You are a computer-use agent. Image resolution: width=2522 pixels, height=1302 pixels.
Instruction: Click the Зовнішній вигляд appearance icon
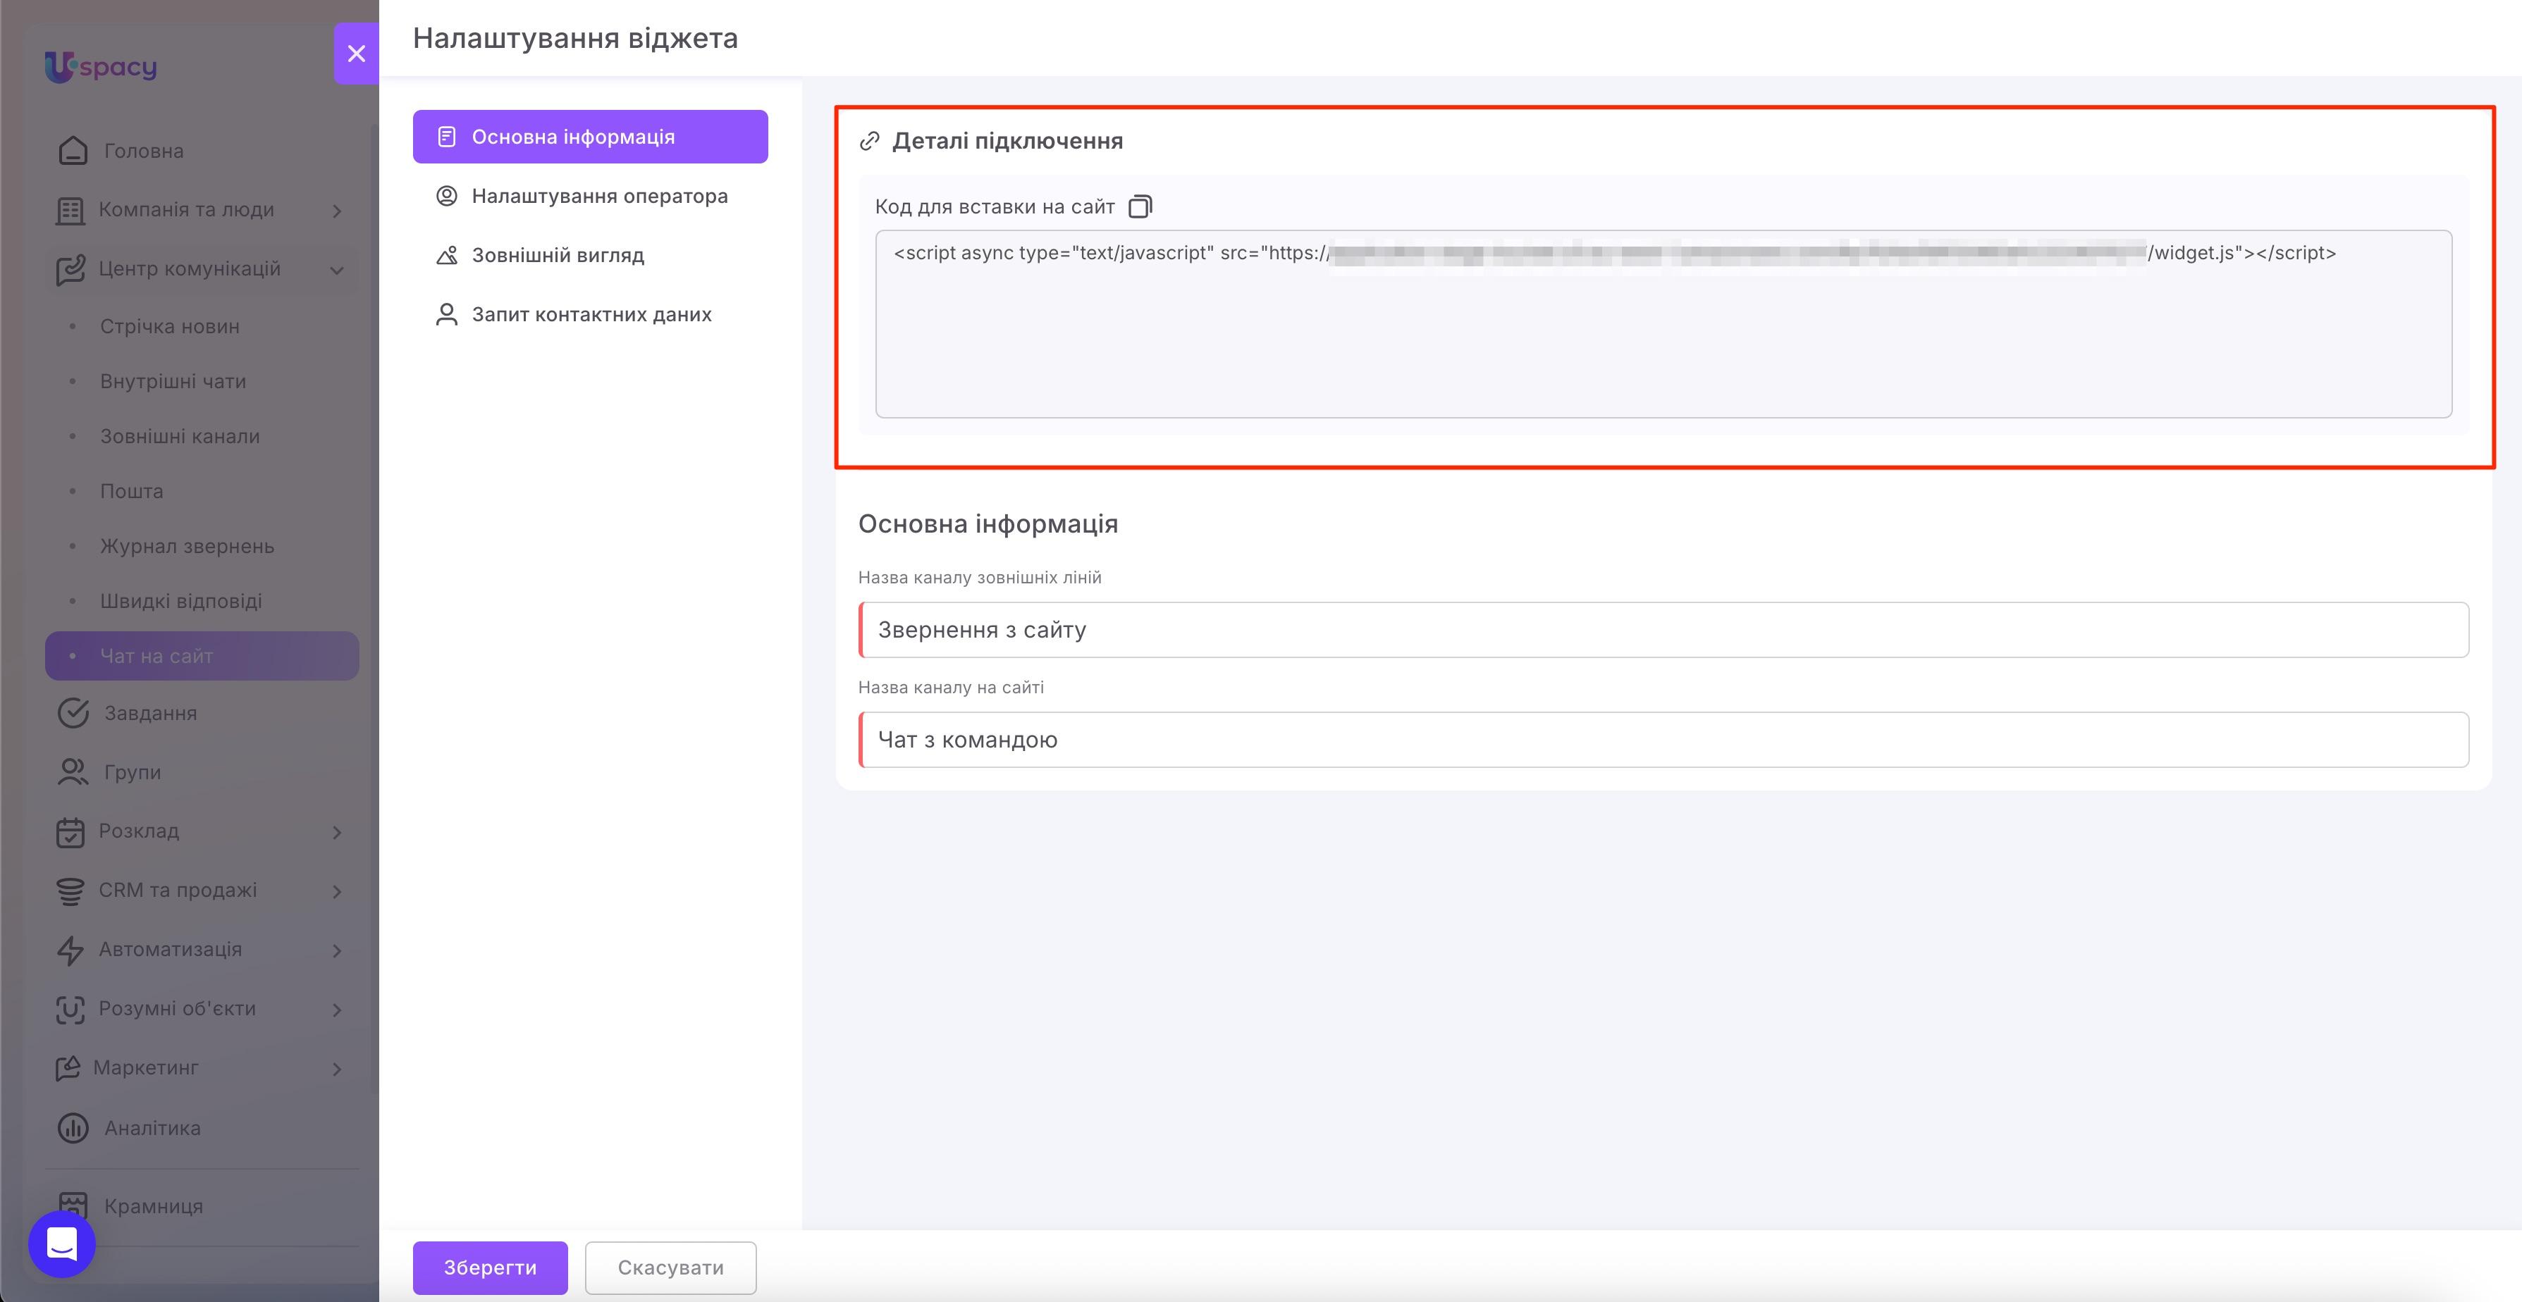(446, 256)
